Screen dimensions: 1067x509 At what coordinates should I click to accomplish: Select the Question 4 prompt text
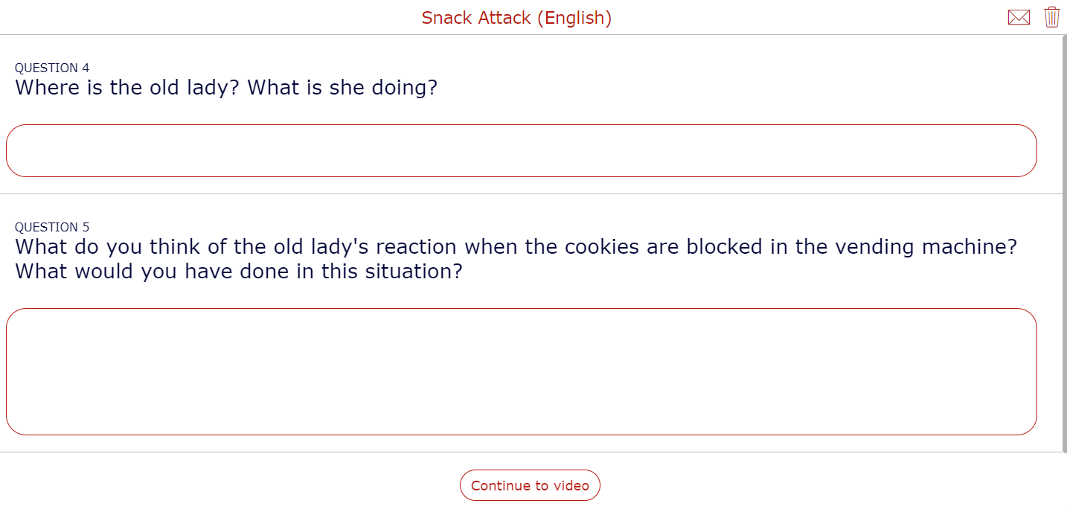pyautogui.click(x=226, y=87)
